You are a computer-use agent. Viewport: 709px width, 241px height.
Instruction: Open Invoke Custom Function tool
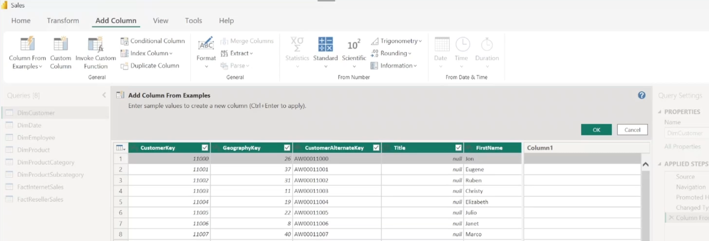pyautogui.click(x=96, y=45)
